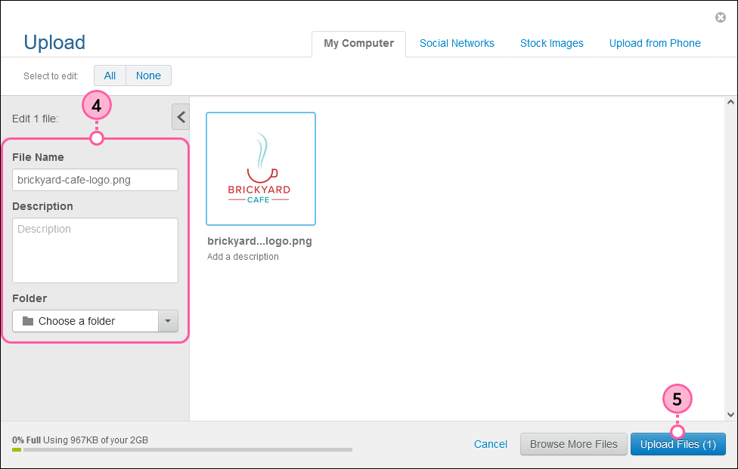Click the Edit 1 file label
Screen dimensions: 738x469
coord(36,119)
